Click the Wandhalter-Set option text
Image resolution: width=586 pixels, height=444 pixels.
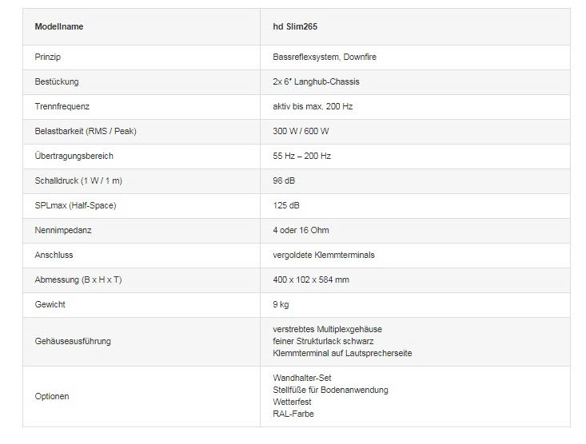point(301,378)
